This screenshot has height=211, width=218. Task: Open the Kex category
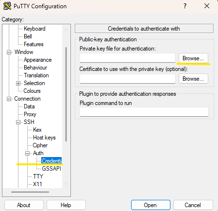click(37, 130)
